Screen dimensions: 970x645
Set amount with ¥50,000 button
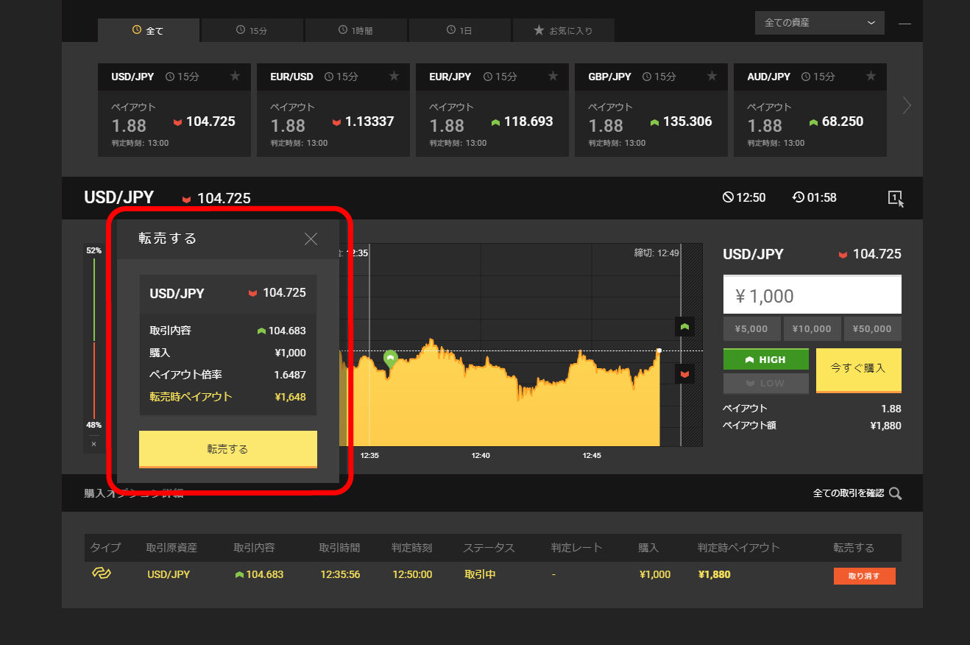[872, 329]
